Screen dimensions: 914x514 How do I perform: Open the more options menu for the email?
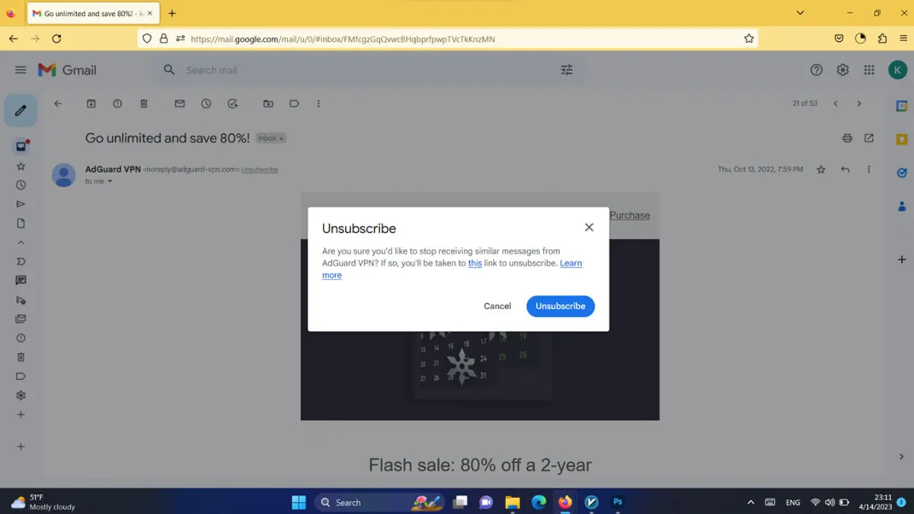869,169
